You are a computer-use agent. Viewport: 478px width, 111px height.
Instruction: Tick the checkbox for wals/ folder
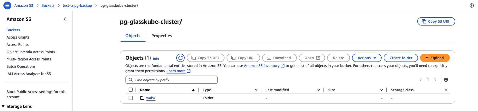click(131, 98)
